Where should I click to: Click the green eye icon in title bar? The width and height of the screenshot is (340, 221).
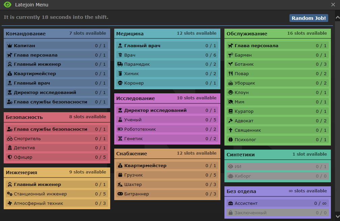click(x=7, y=5)
